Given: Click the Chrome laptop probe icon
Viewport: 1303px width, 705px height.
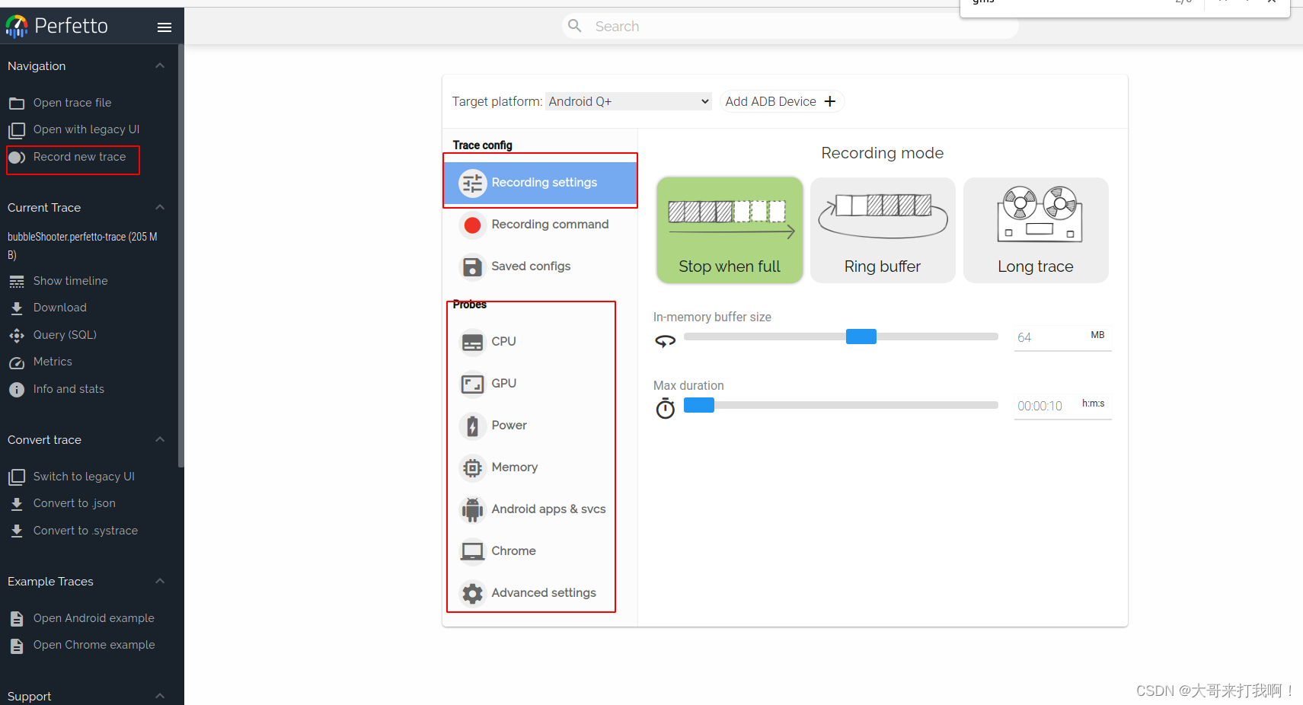Looking at the screenshot, I should coord(473,551).
